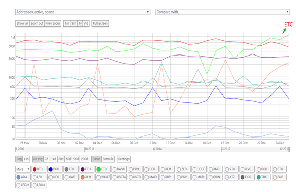Apply 90d moving average
The image size is (296, 192).
click(76, 159)
